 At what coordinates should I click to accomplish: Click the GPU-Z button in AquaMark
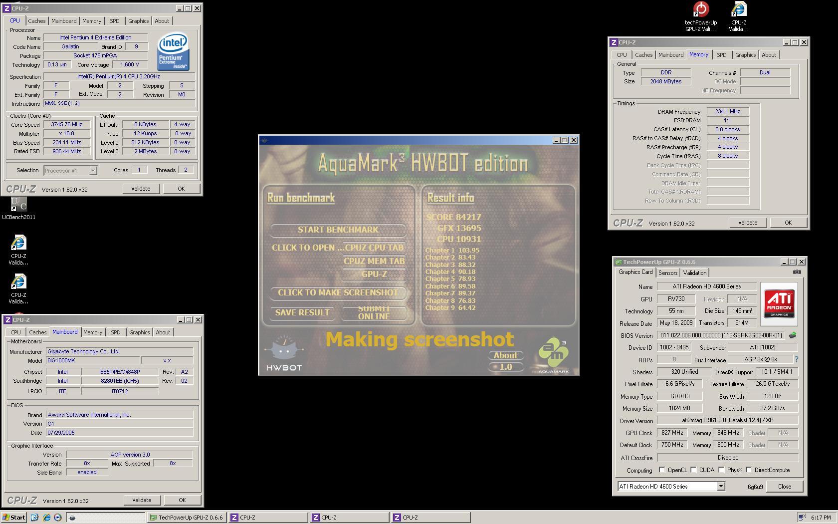coord(374,274)
